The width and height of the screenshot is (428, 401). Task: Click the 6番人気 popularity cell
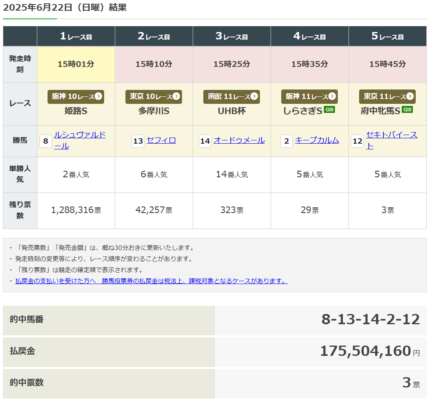tap(154, 175)
